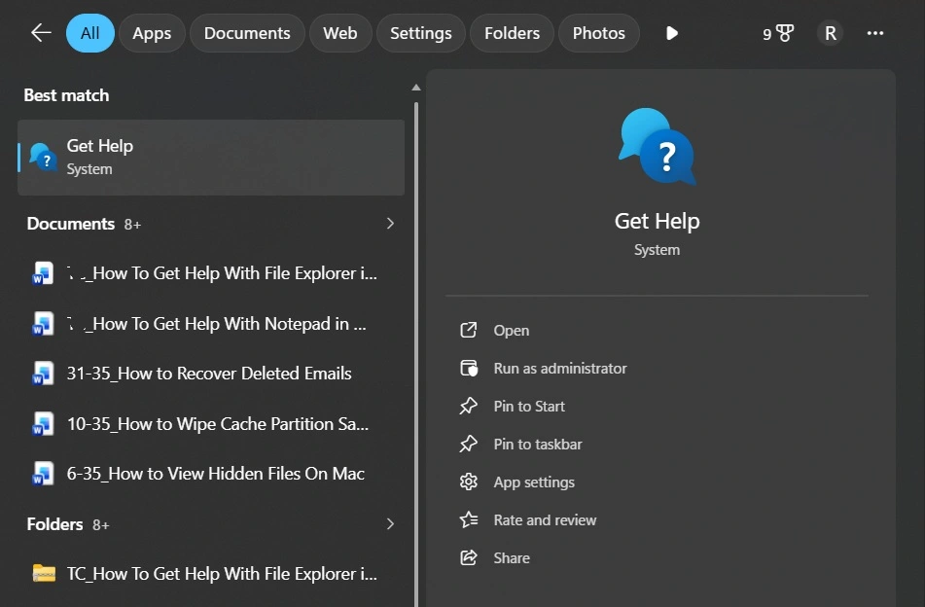Click the Run as administrator shield icon
The width and height of the screenshot is (925, 607).
coord(469,368)
